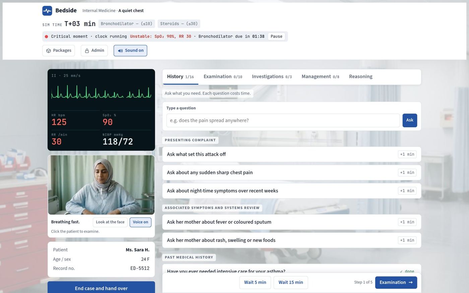Click the Ask button
The image size is (469, 293).
410,120
